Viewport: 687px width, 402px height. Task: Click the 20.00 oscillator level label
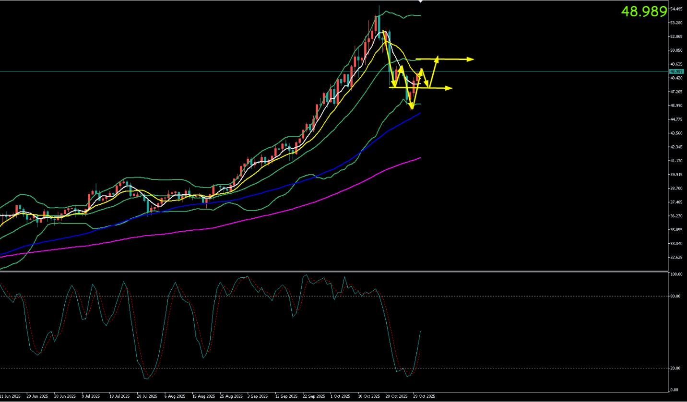click(676, 368)
